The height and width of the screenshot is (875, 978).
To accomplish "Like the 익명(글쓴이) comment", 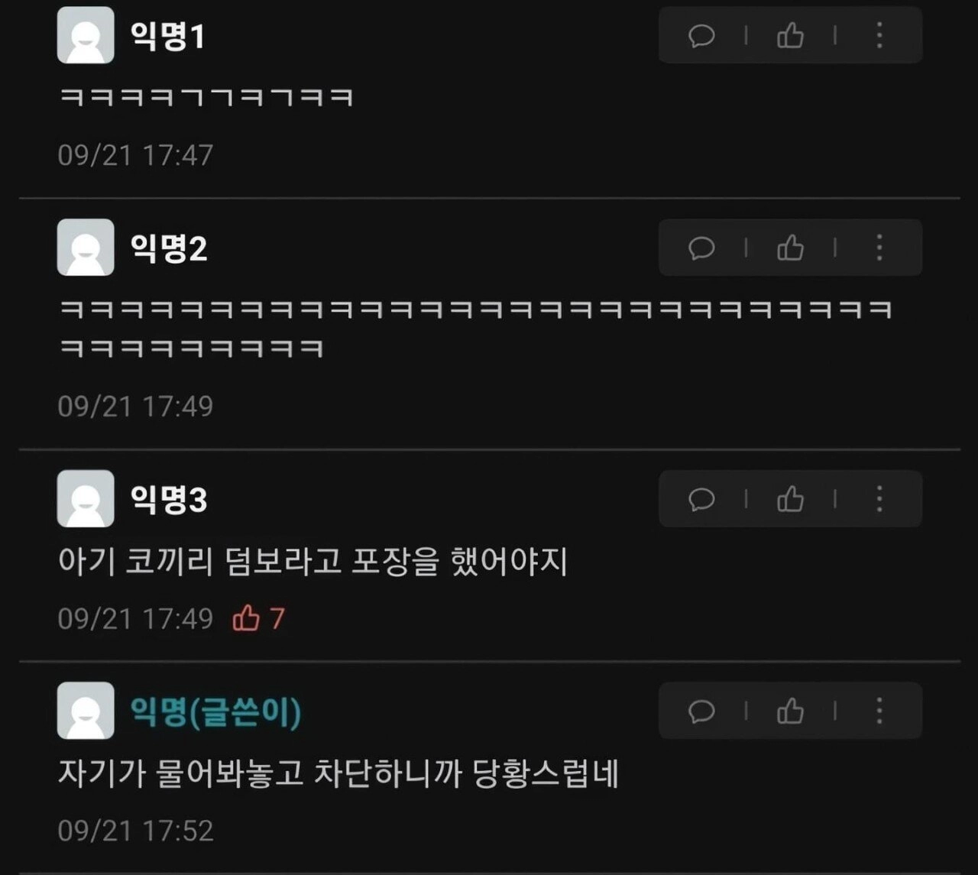I will tap(790, 711).
